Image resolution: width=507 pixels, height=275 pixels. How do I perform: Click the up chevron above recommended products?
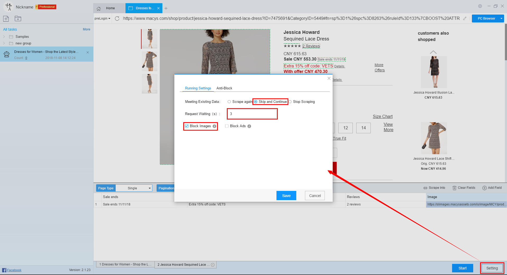coord(433,52)
